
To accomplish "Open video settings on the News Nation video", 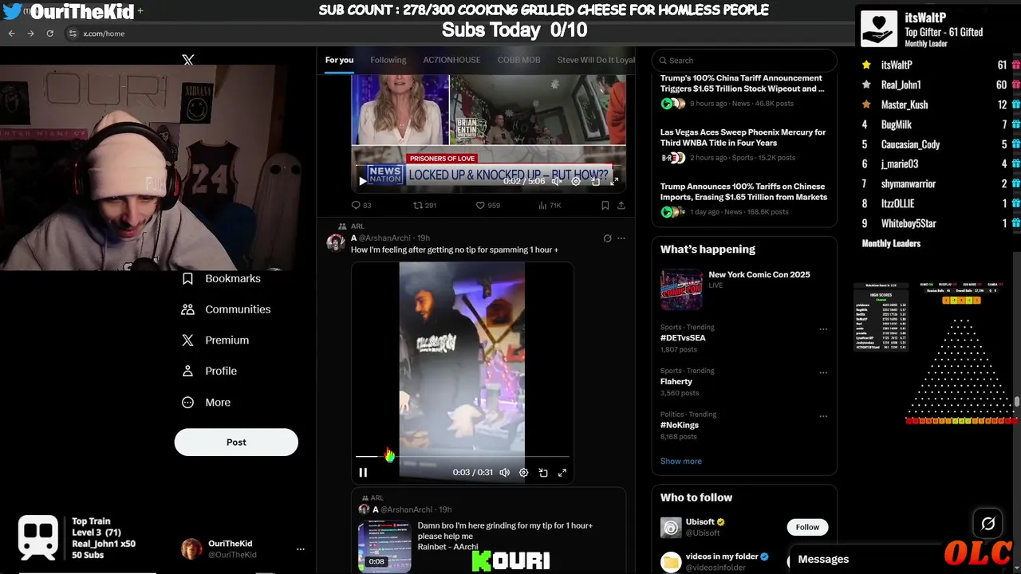I will [x=576, y=181].
